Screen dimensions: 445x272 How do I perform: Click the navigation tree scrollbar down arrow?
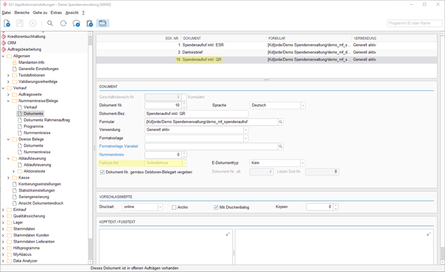point(90,262)
